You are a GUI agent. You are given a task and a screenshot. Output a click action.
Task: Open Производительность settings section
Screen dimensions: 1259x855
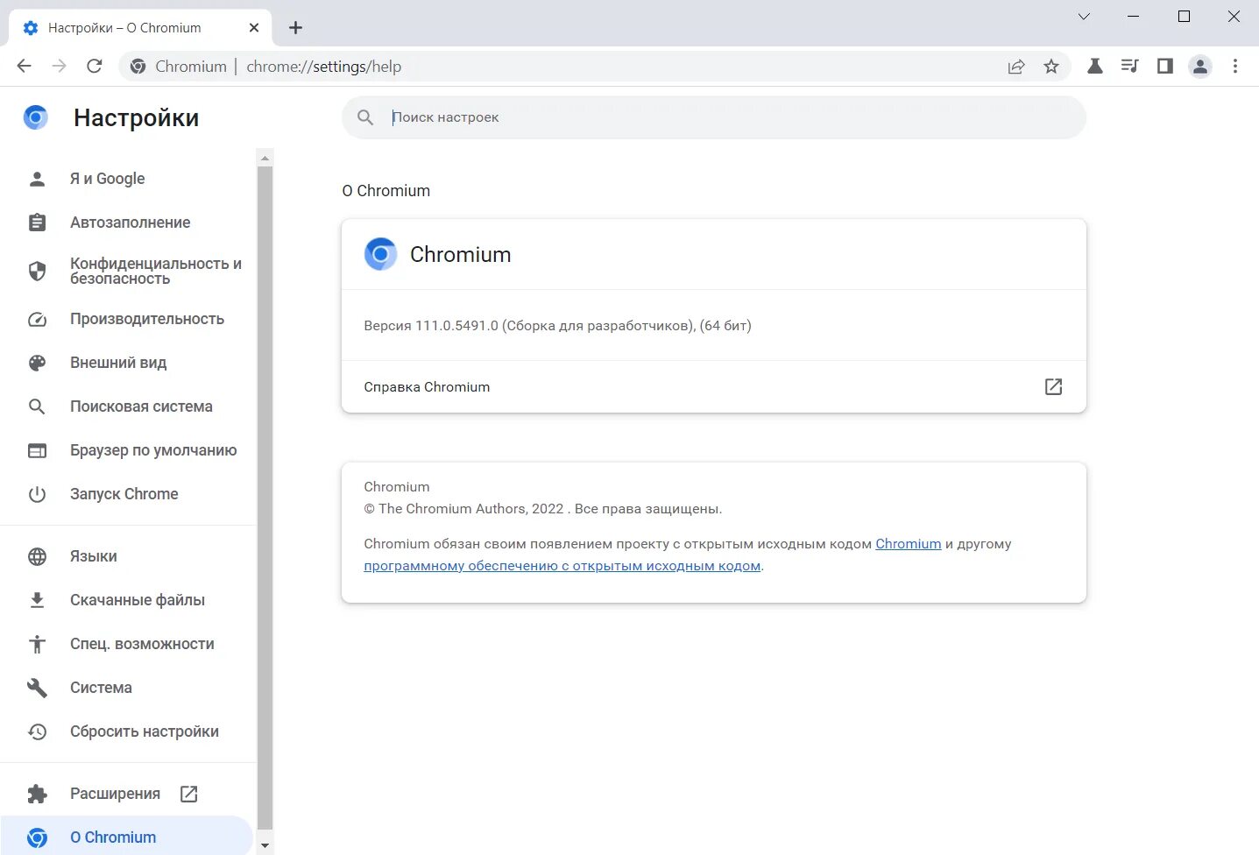pos(127,319)
